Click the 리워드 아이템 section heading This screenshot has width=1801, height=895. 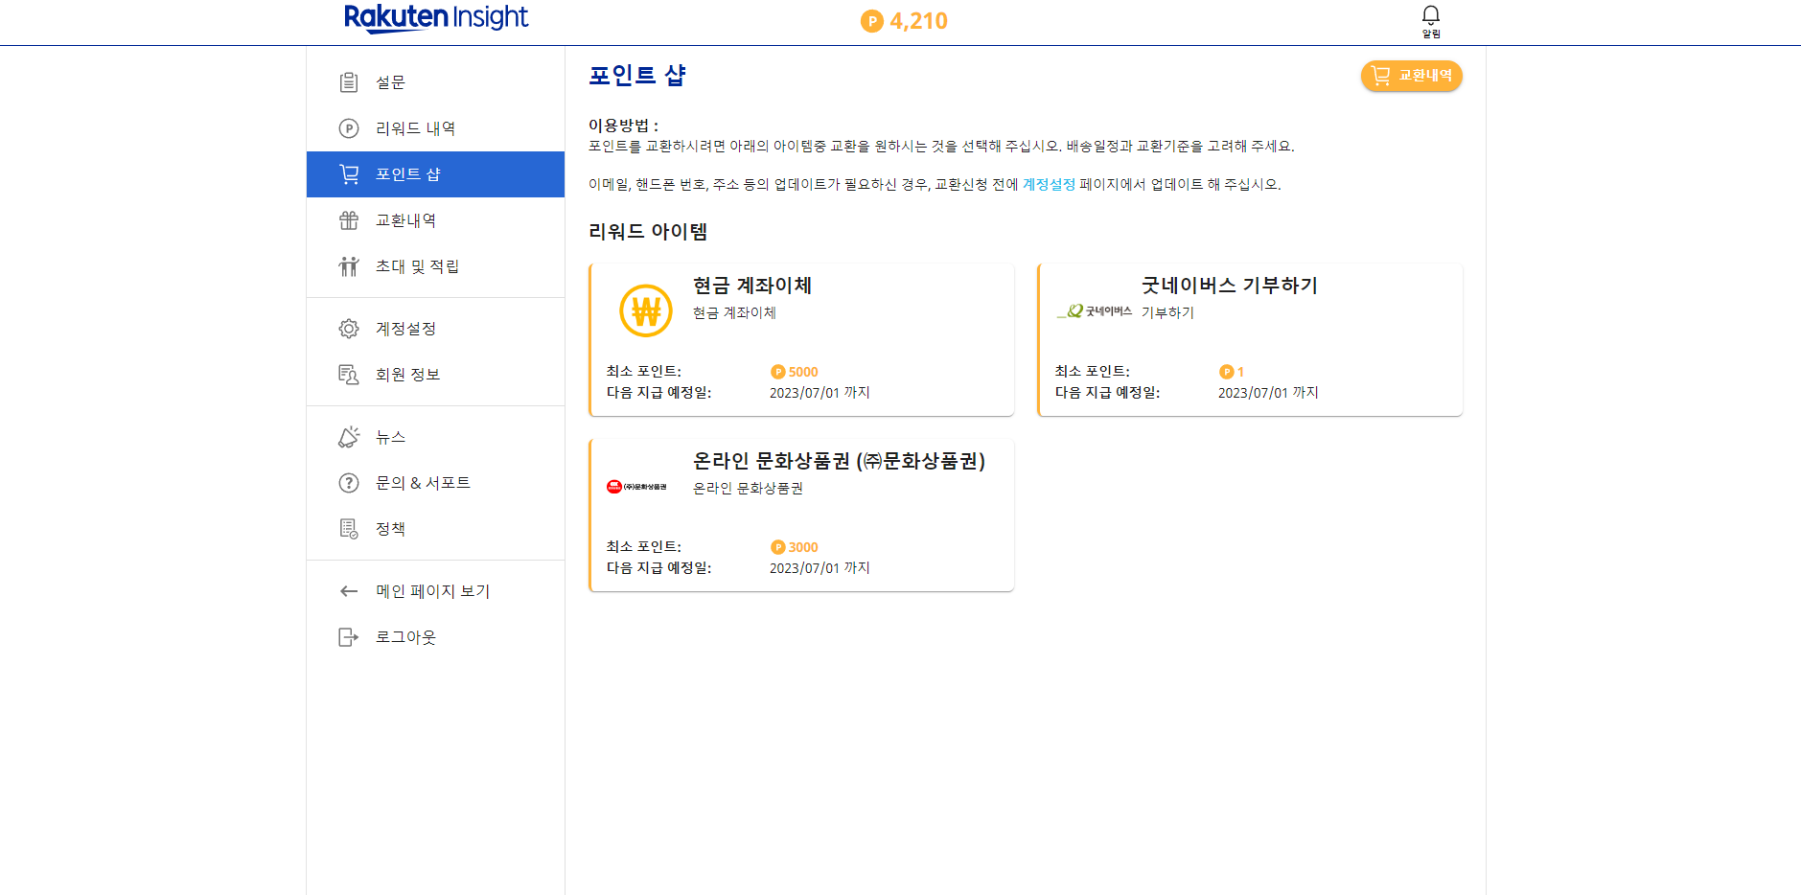[x=648, y=232]
